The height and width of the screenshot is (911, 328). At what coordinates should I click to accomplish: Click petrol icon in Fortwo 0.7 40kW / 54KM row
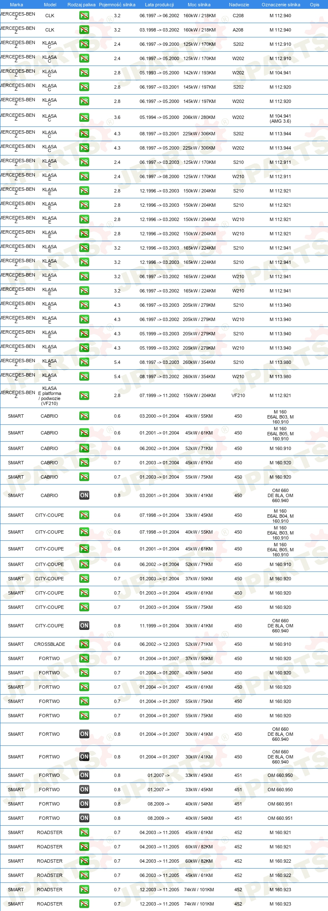[x=84, y=673]
